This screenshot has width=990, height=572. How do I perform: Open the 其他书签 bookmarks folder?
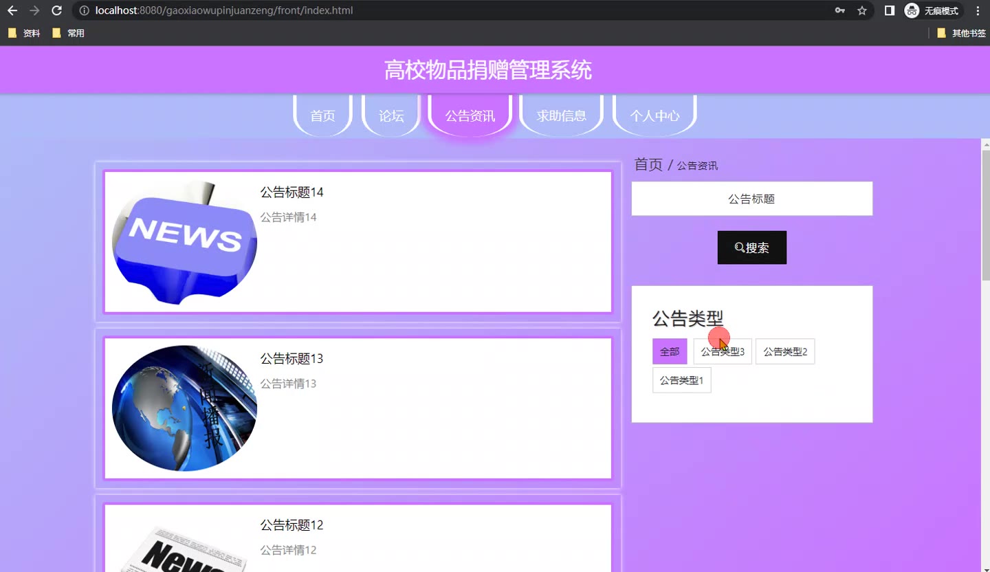(961, 33)
